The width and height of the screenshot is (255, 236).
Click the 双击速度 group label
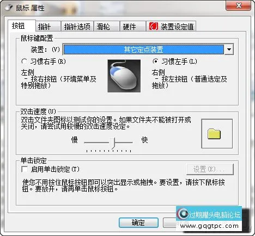[x=38, y=111]
